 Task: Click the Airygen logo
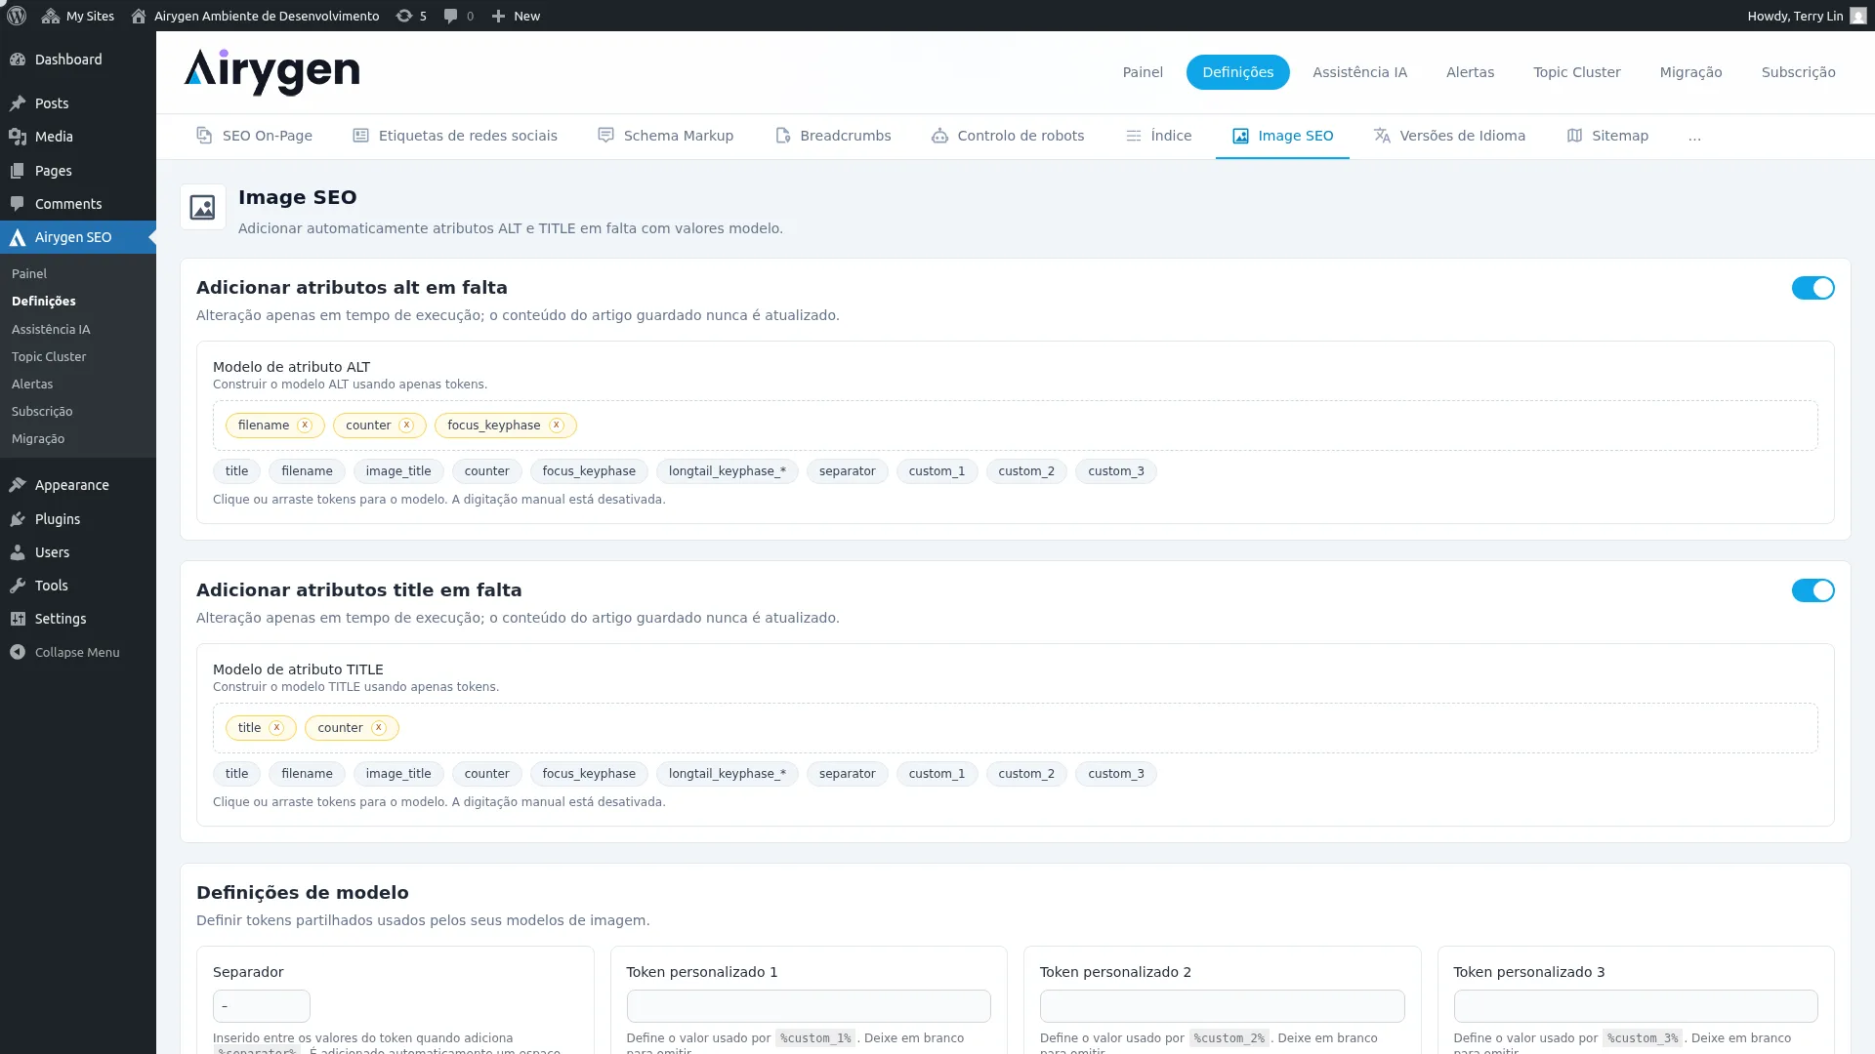(271, 72)
